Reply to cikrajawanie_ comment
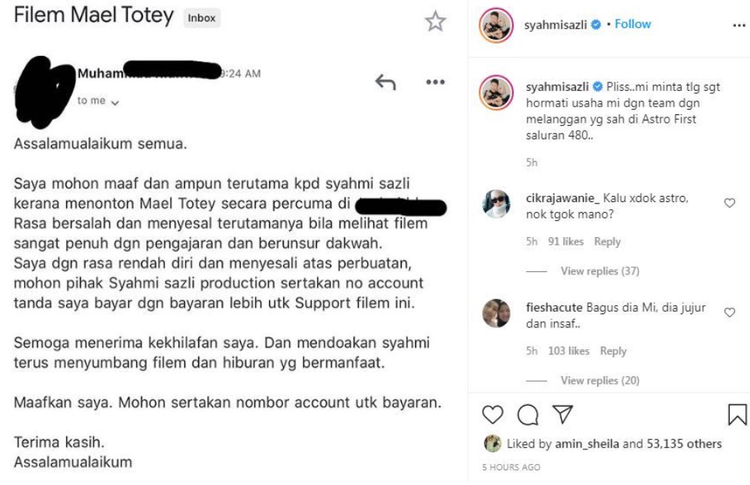Viewport: 750px width, 485px height. pos(607,242)
